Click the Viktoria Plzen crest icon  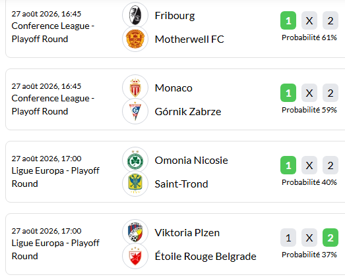coord(135,233)
